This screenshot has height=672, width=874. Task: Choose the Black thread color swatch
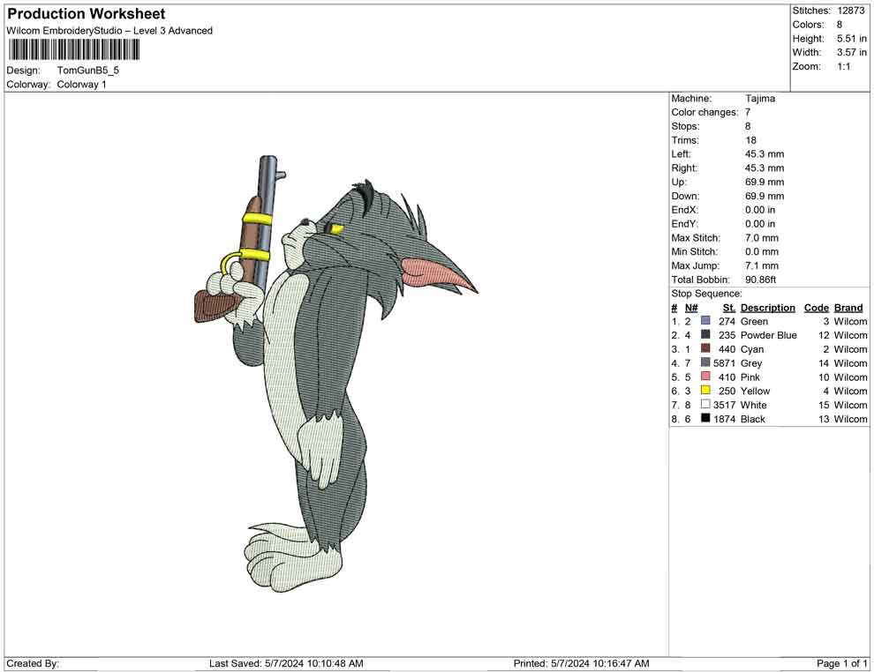point(705,418)
